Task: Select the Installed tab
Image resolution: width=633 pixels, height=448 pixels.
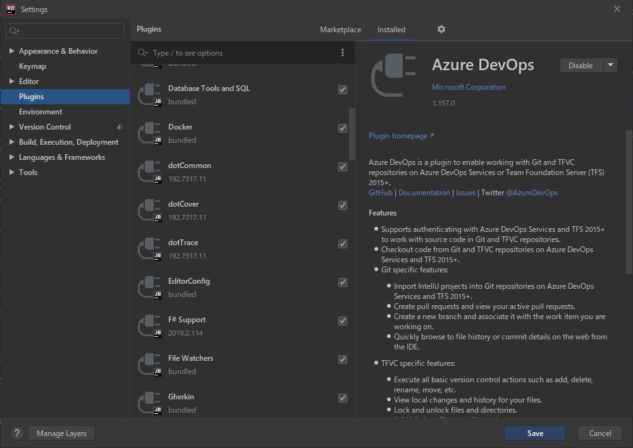Action: (391, 30)
